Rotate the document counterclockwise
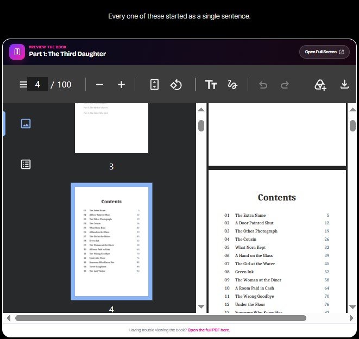Screen dimensions: 359x339 (x=176, y=85)
